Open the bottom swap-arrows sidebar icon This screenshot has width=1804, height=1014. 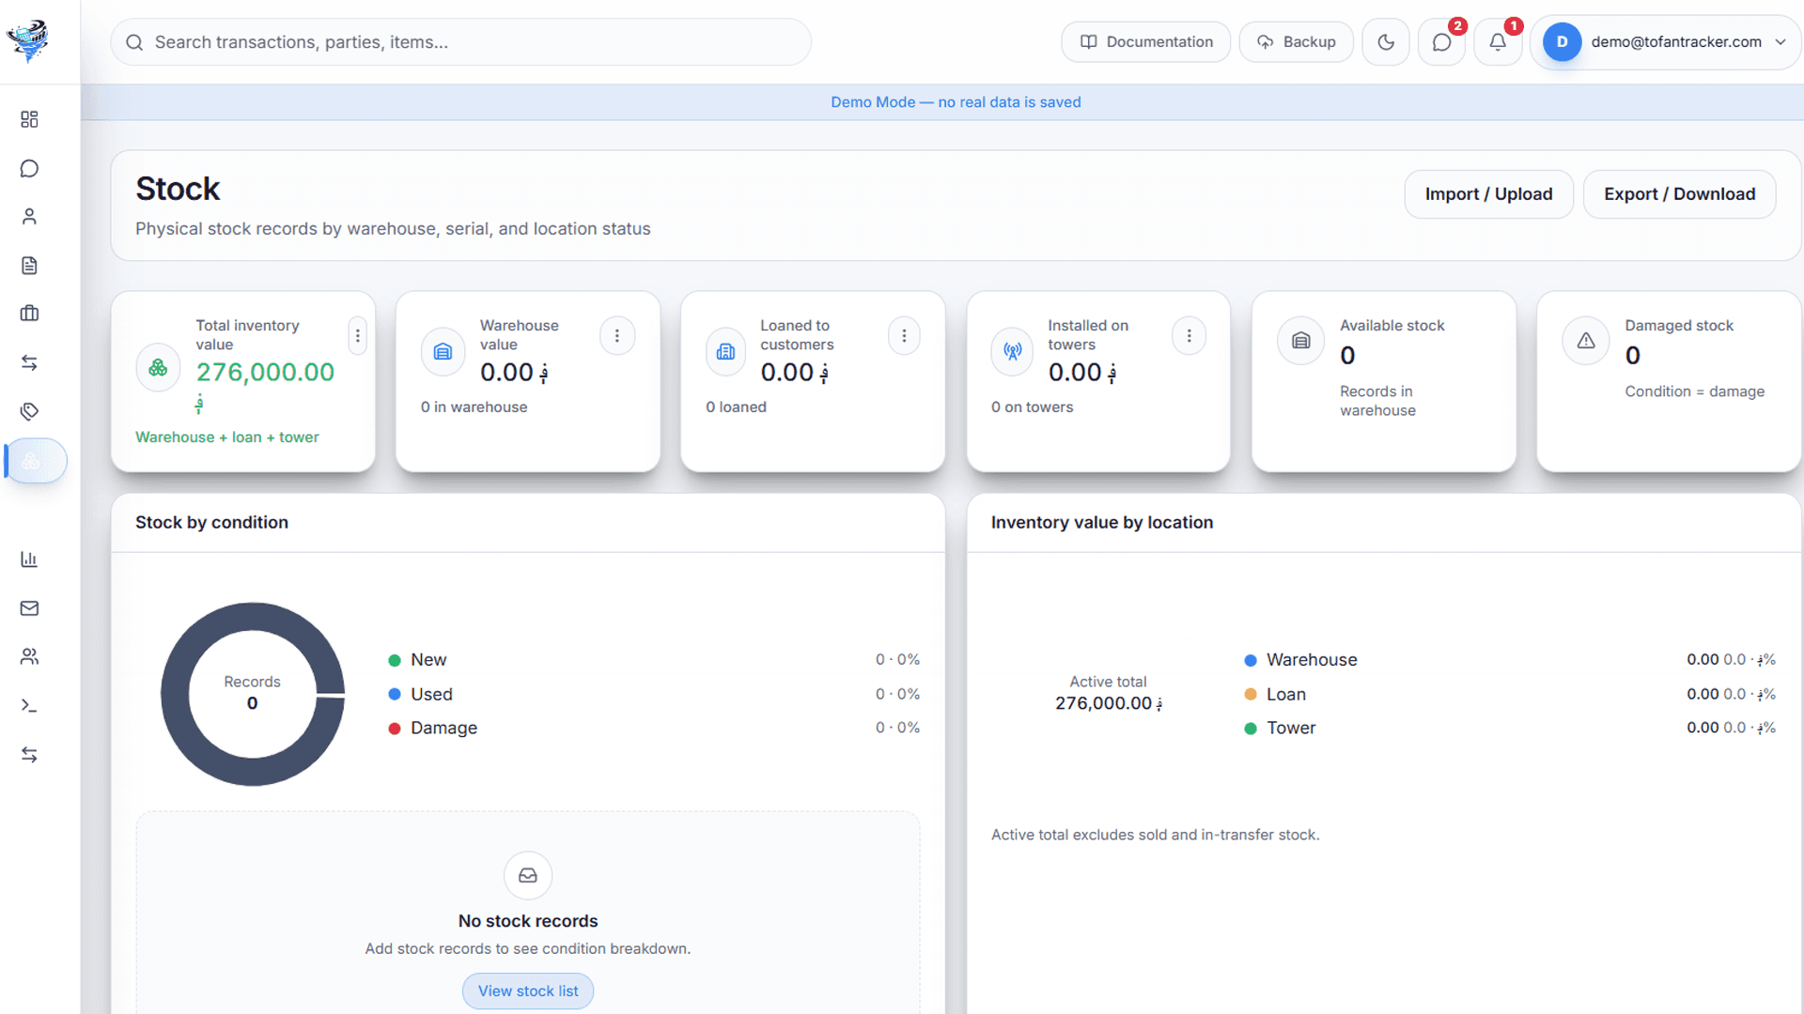(29, 755)
